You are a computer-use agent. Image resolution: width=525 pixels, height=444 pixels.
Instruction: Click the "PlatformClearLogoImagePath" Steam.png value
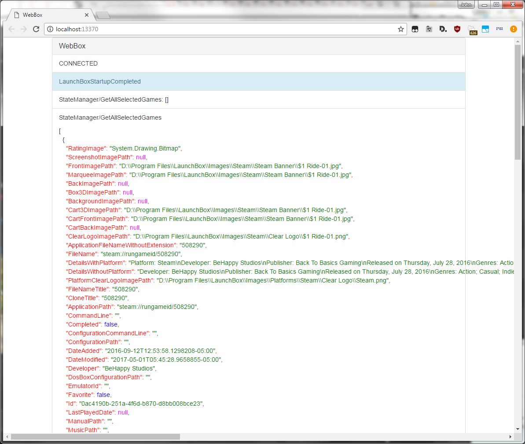[272, 280]
